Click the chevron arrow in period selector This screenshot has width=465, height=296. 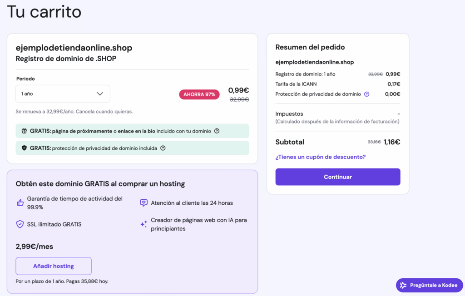100,94
